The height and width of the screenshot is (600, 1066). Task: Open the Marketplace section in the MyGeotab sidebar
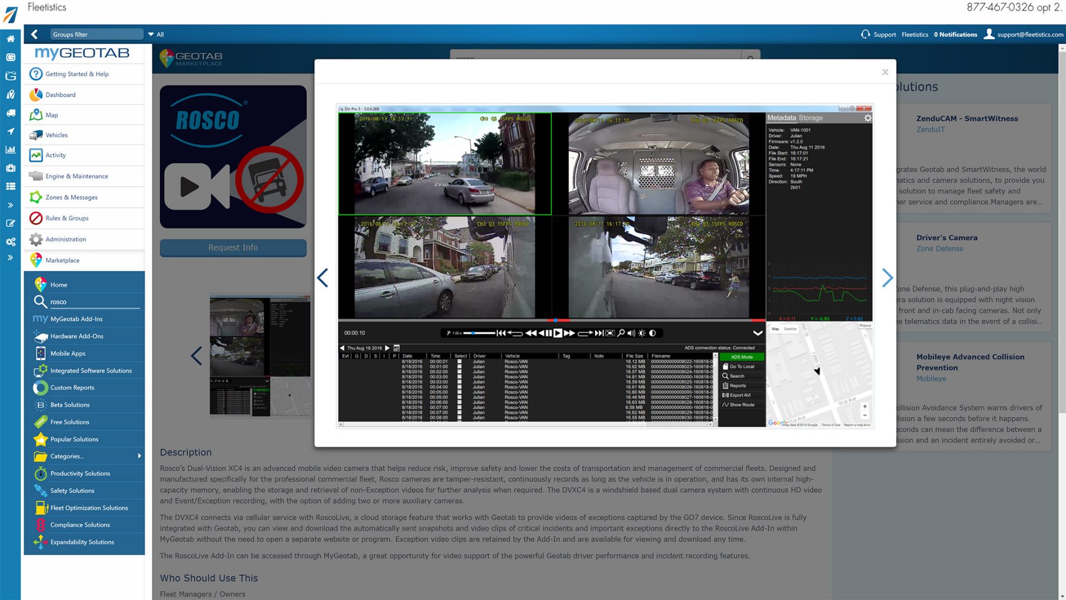point(62,260)
